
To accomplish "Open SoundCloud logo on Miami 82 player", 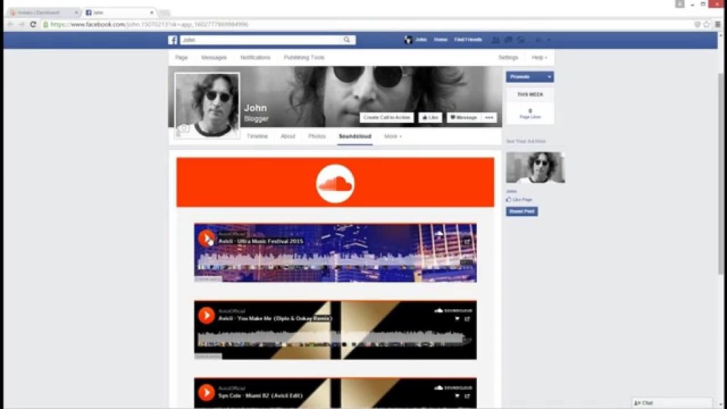I will pos(453,388).
